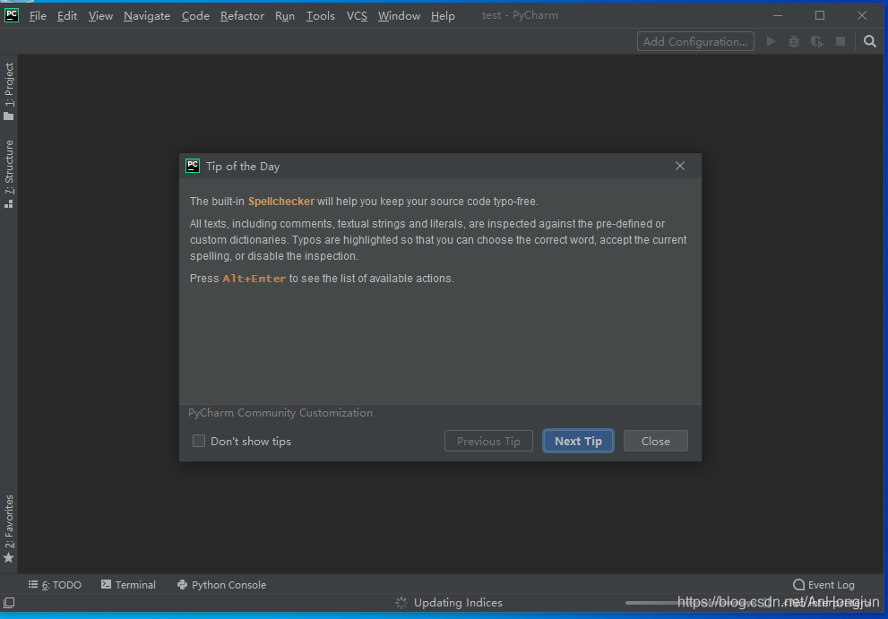The width and height of the screenshot is (888, 619).
Task: Open the 1: Project tool window
Action: tap(9, 91)
